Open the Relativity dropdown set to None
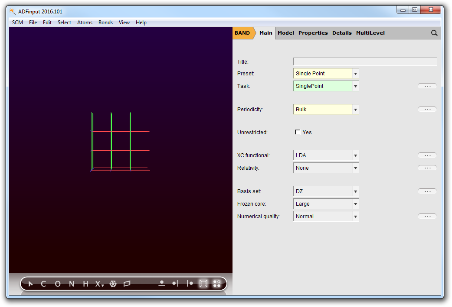This screenshot has height=307, width=452. (x=326, y=168)
